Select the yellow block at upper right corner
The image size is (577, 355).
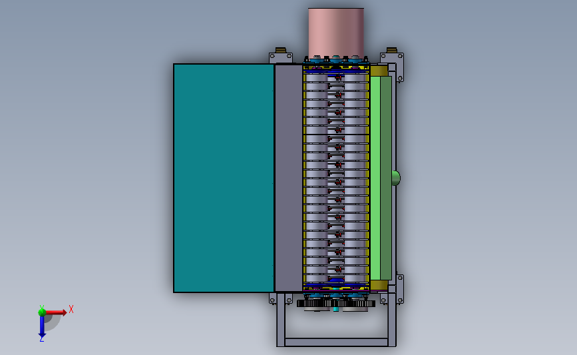pos(379,71)
